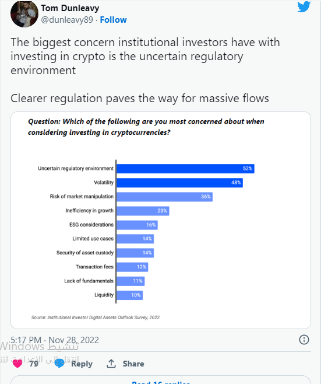
Task: Follow @dunleavy89 account
Action: tap(113, 20)
